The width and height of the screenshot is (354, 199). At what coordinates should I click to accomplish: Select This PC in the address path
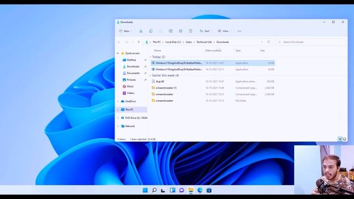[157, 42]
